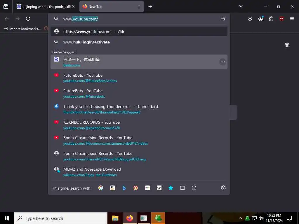Open baidu.com suggestion row
The image size is (299, 224).
(139, 62)
